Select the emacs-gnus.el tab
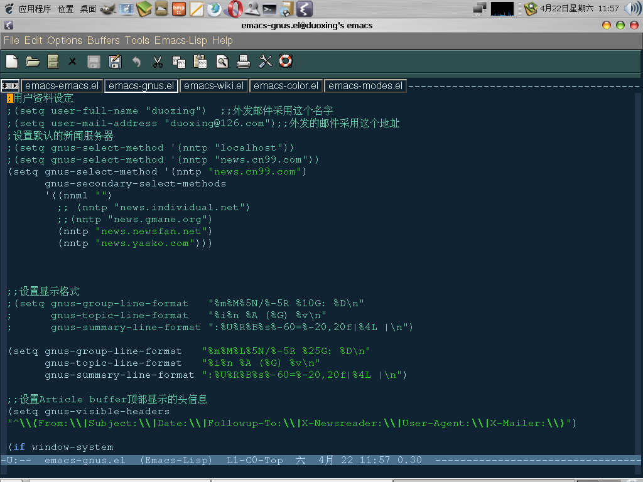Image resolution: width=643 pixels, height=482 pixels. (x=141, y=85)
